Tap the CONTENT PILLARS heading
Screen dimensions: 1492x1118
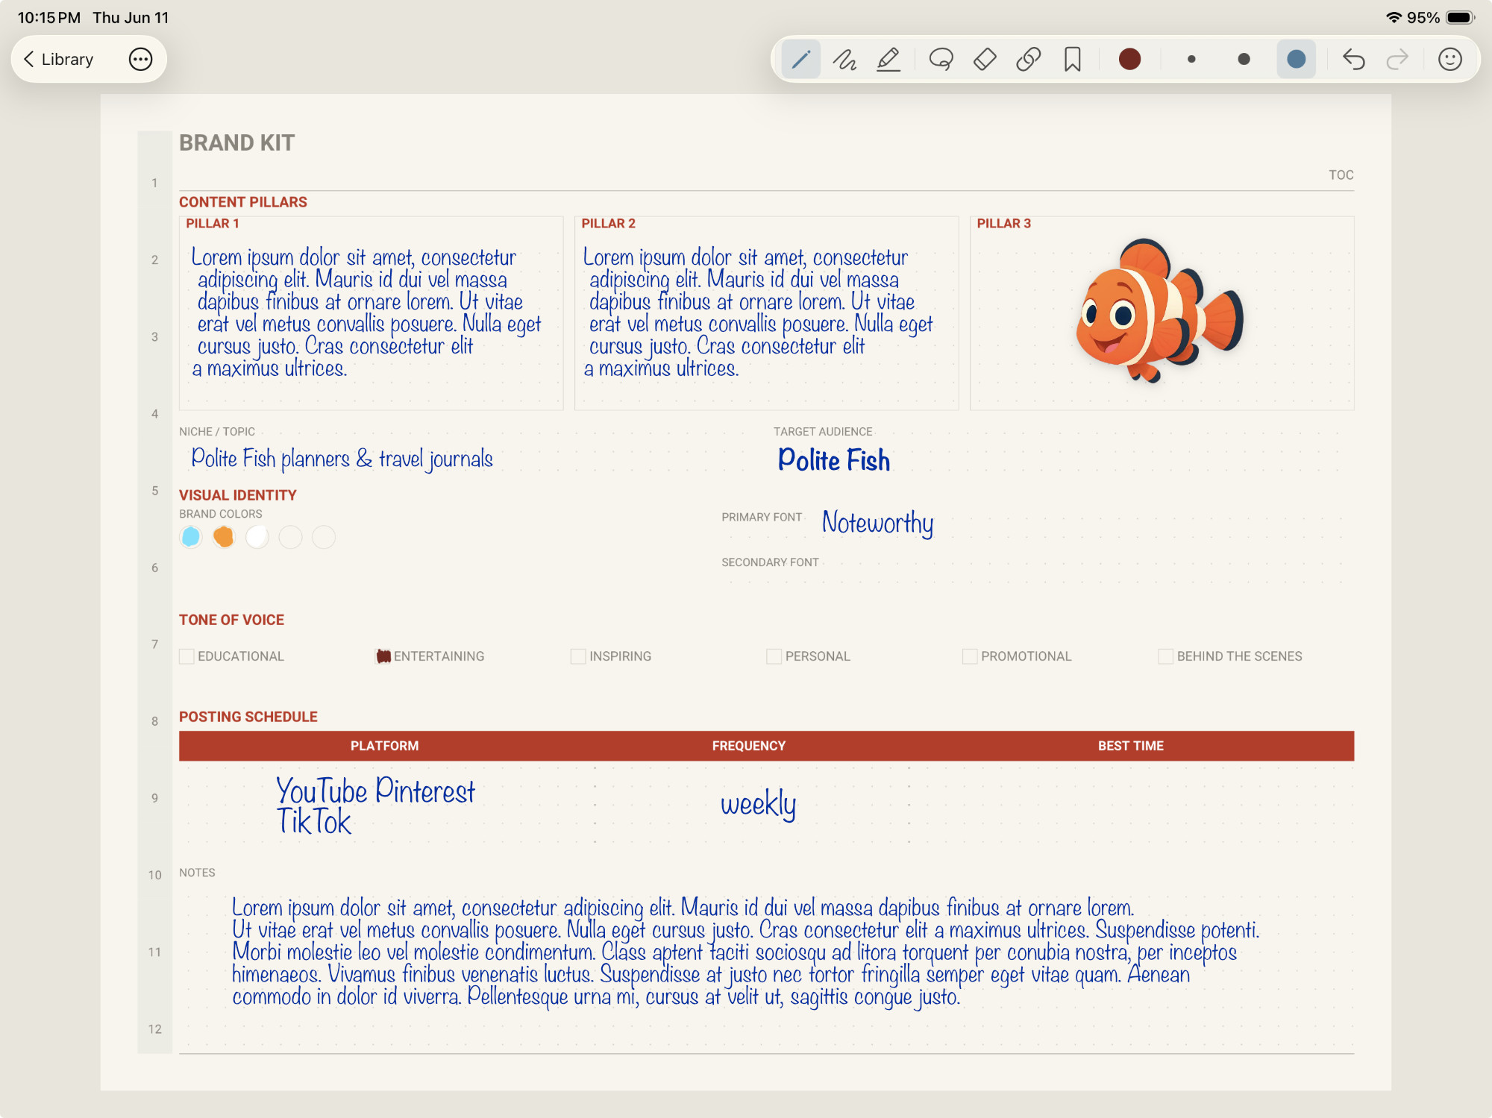pos(242,202)
